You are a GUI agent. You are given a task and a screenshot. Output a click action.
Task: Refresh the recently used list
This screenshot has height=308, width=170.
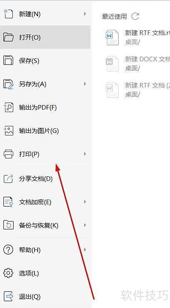coord(135,16)
